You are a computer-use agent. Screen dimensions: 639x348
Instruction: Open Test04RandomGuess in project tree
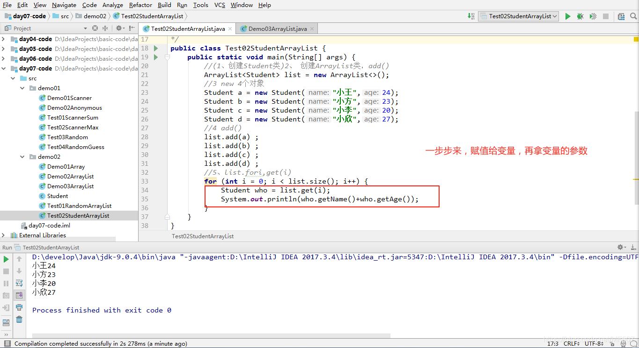[x=76, y=147]
